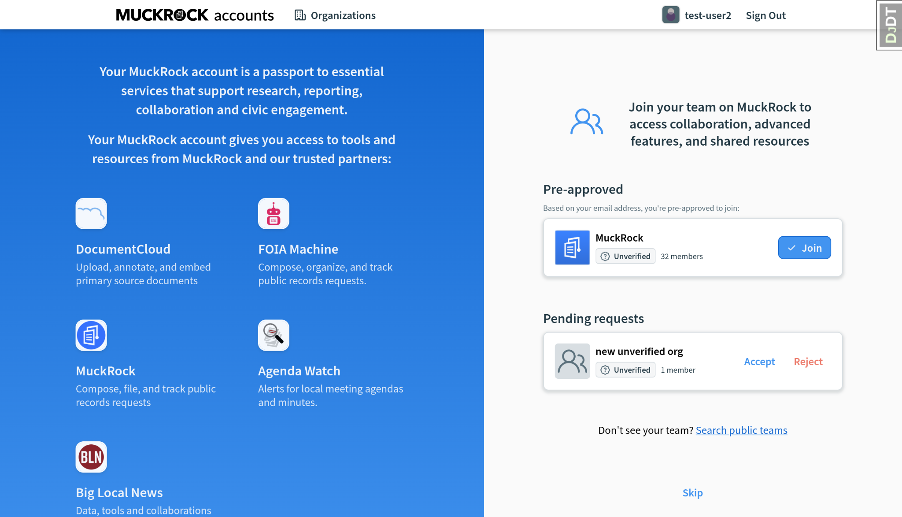Click the MuckRock organization name in Pre-approved
902x517 pixels.
(619, 238)
